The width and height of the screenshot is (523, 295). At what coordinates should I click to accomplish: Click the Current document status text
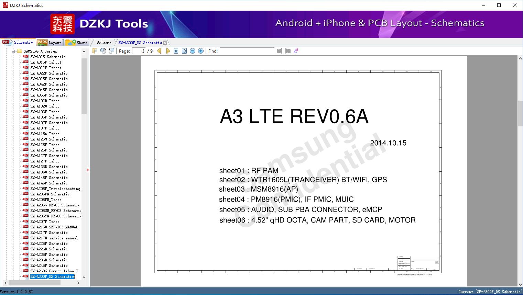(x=490, y=292)
